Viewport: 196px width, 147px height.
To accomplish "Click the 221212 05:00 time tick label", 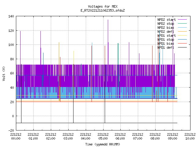I will click(103, 137).
